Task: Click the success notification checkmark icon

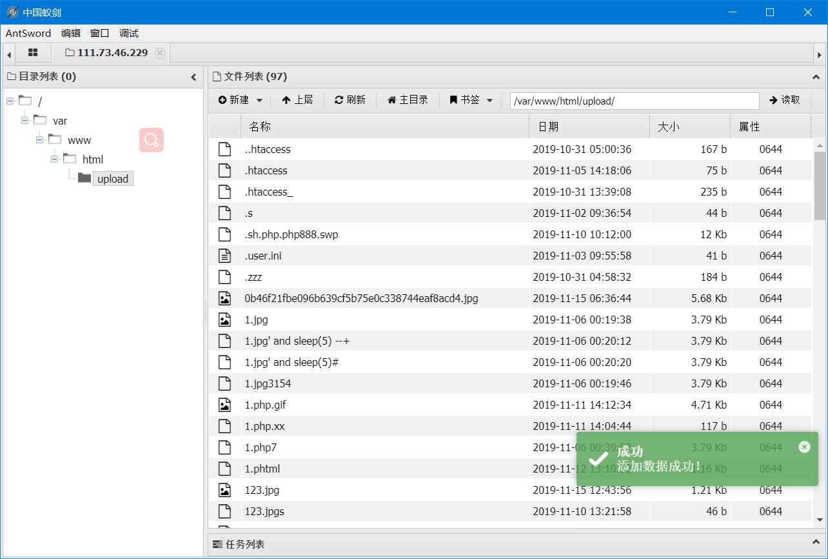Action: [x=598, y=458]
